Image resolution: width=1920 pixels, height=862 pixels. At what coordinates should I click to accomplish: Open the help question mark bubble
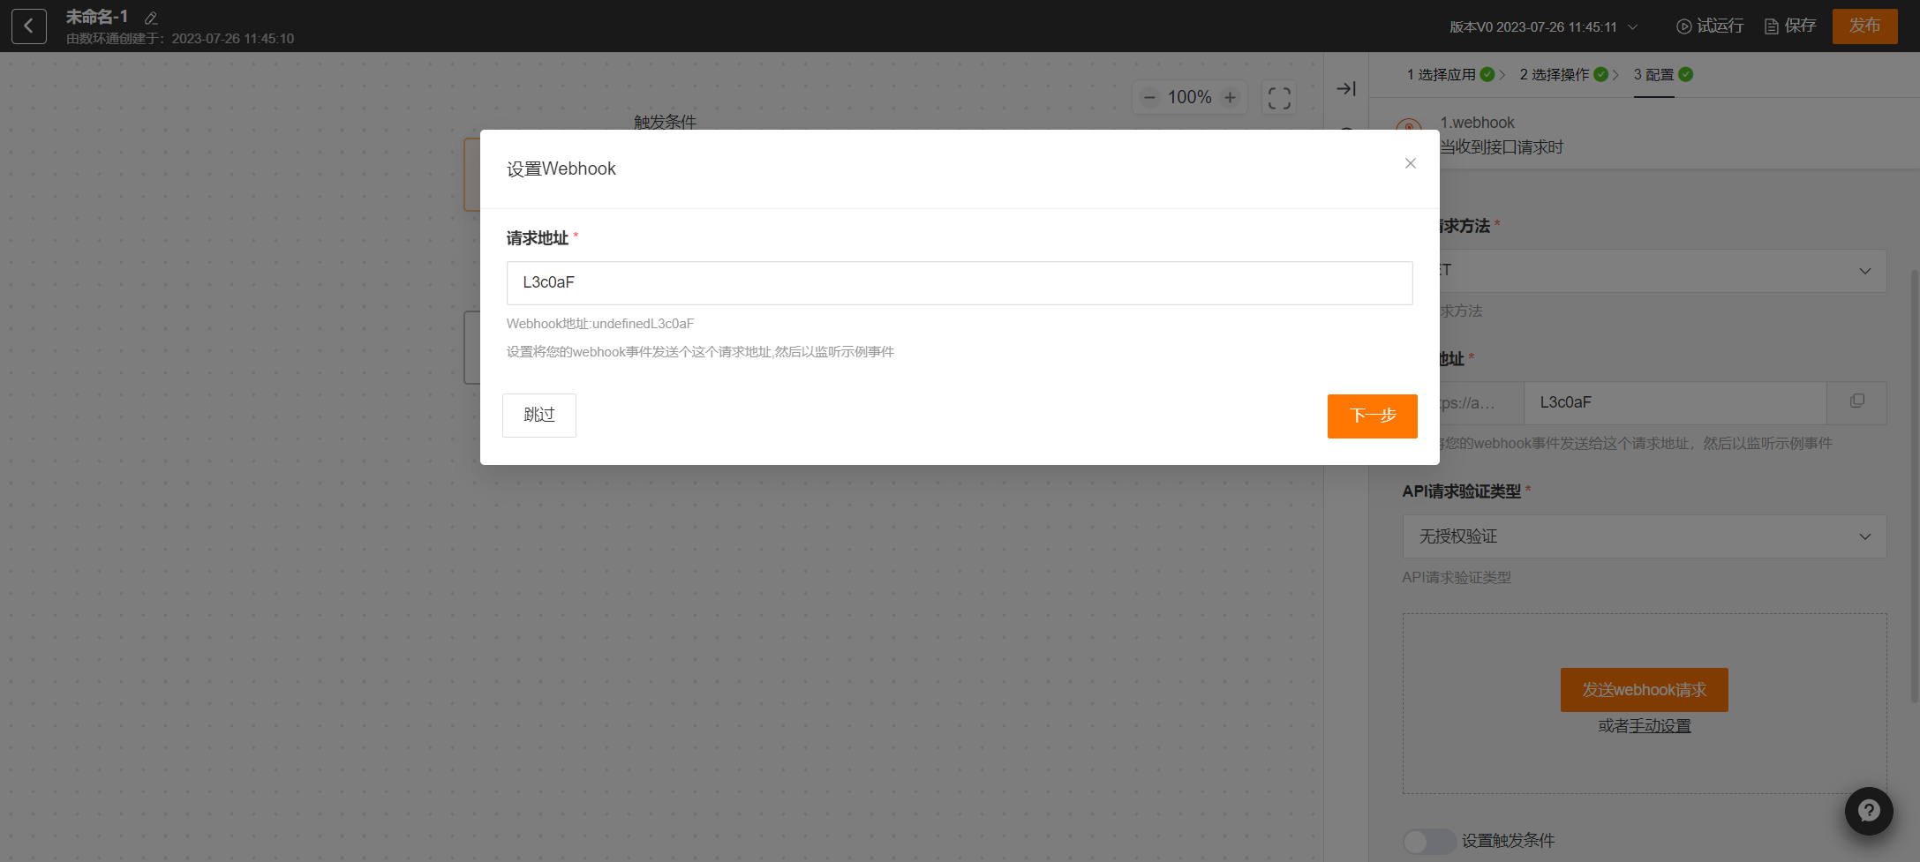point(1868,811)
